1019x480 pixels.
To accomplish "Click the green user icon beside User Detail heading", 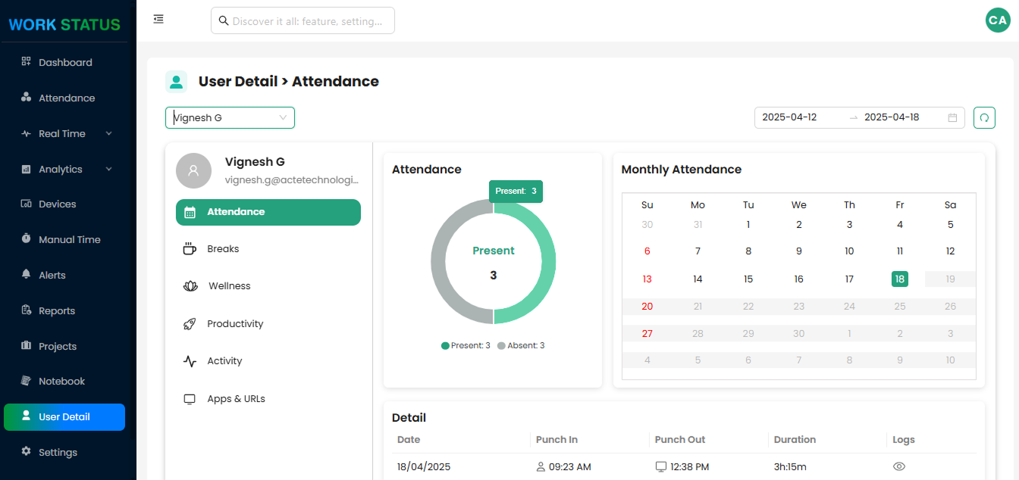I will tap(177, 81).
